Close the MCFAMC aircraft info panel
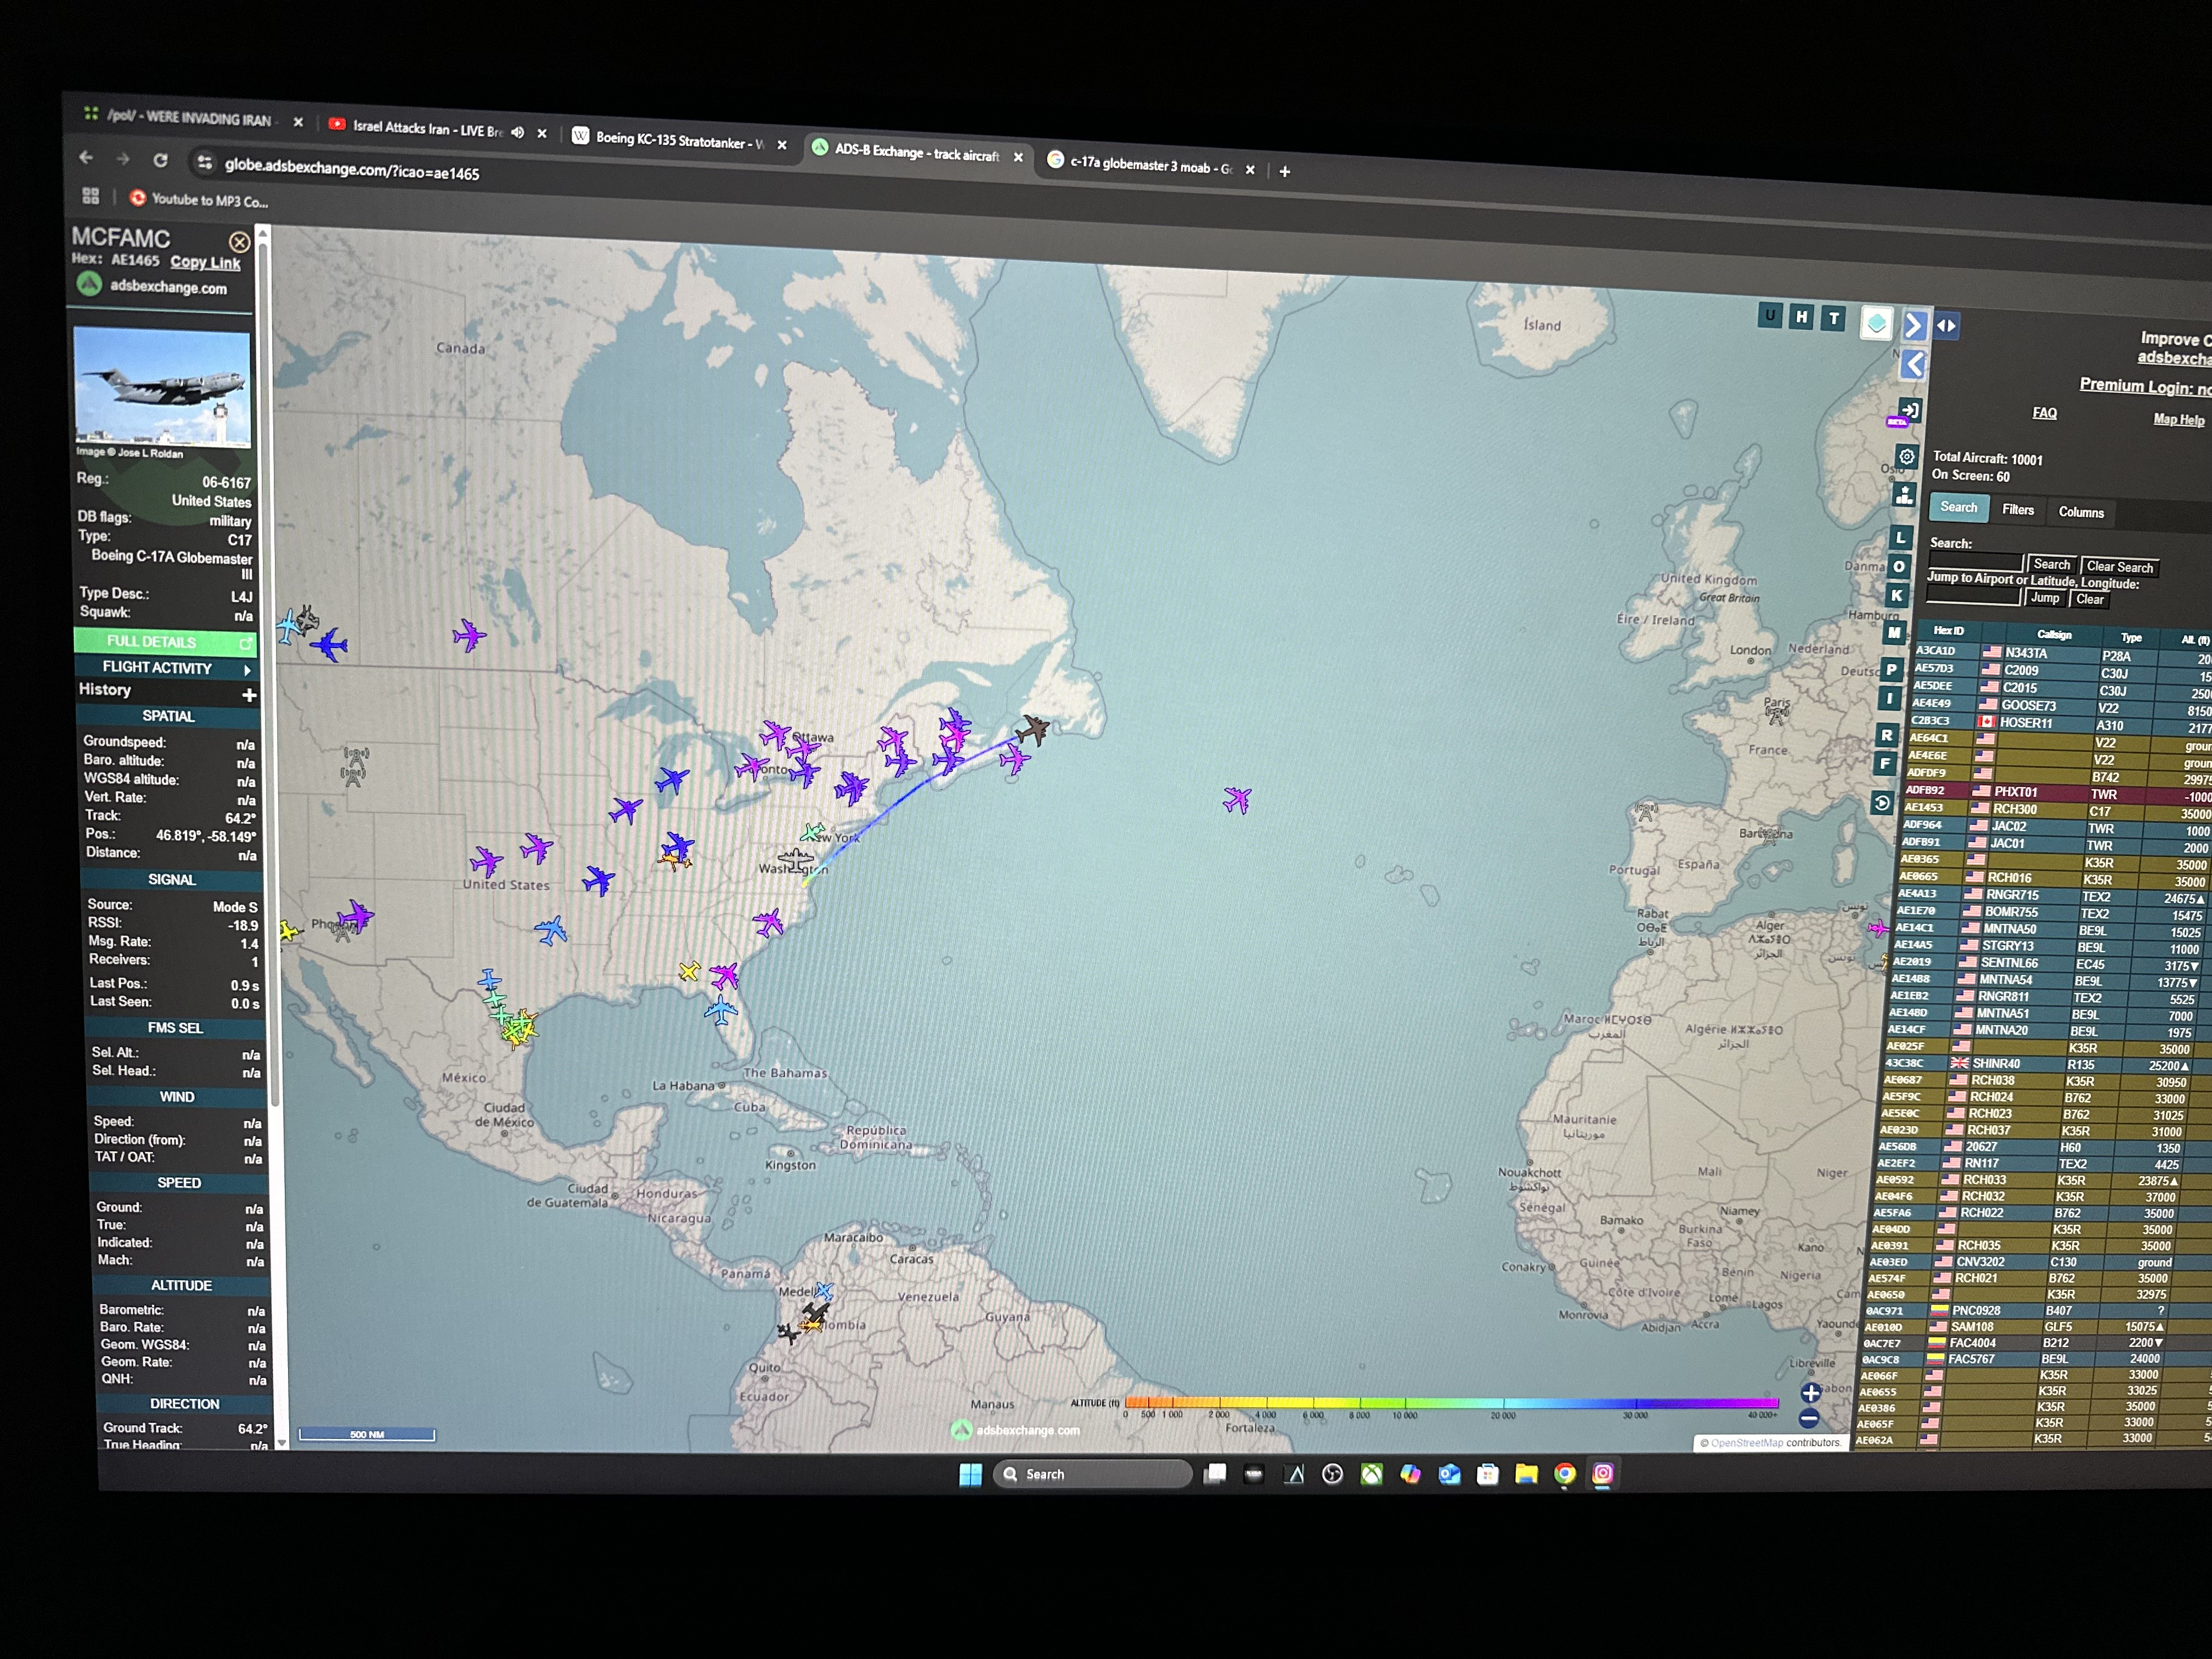This screenshot has height=1659, width=2212. coord(240,242)
